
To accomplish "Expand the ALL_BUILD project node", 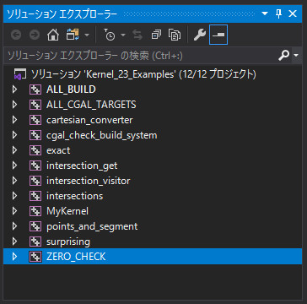I will pos(14,90).
